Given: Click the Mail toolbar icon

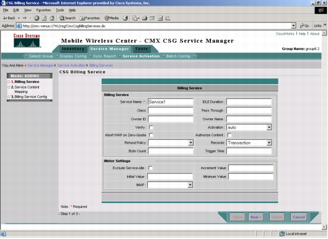Looking at the screenshot, I should pyautogui.click(x=136, y=18).
